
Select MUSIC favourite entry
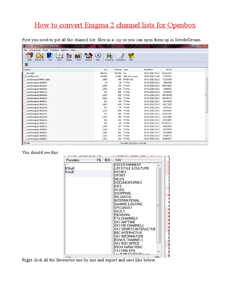[x=119, y=190]
